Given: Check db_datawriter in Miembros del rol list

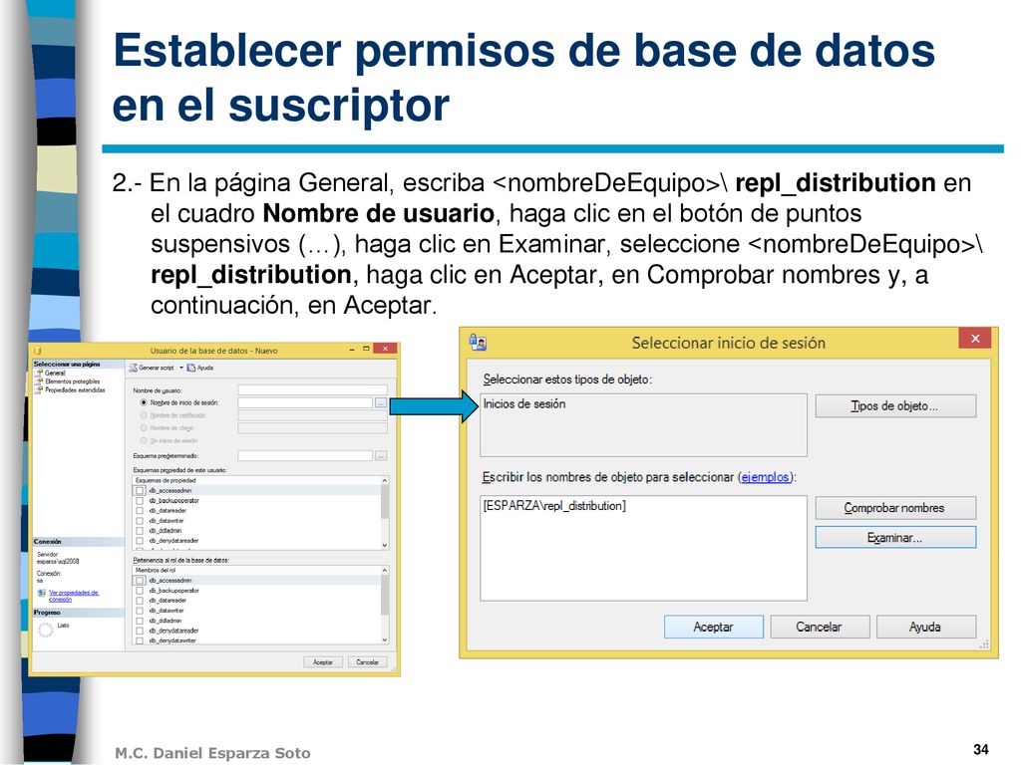Looking at the screenshot, I should click(x=140, y=611).
